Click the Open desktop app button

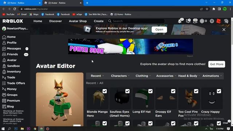(x=159, y=29)
